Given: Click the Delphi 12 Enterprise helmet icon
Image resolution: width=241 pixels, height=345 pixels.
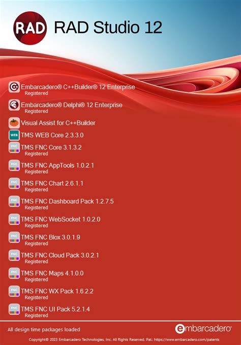Looking at the screenshot, I should coord(14,105).
